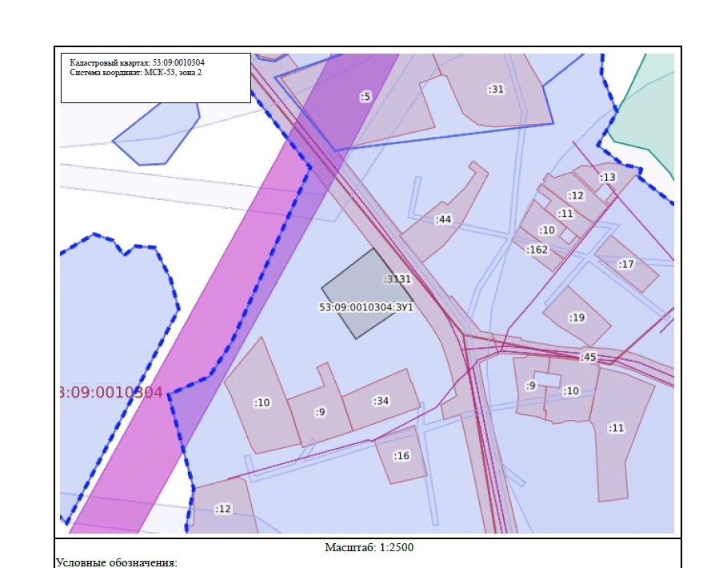The width and height of the screenshot is (727, 568).
Task: Select parcel :11 in the lower right
Action: [x=616, y=428]
